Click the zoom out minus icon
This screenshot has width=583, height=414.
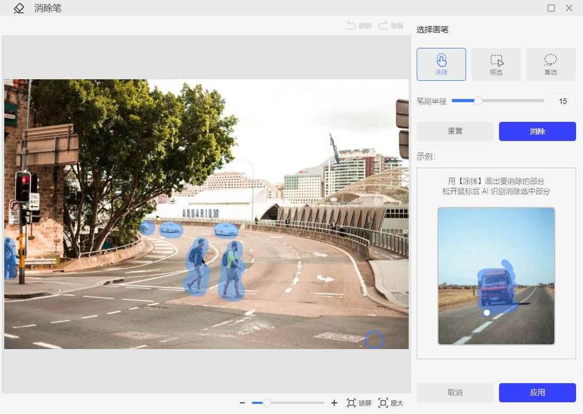[242, 403]
